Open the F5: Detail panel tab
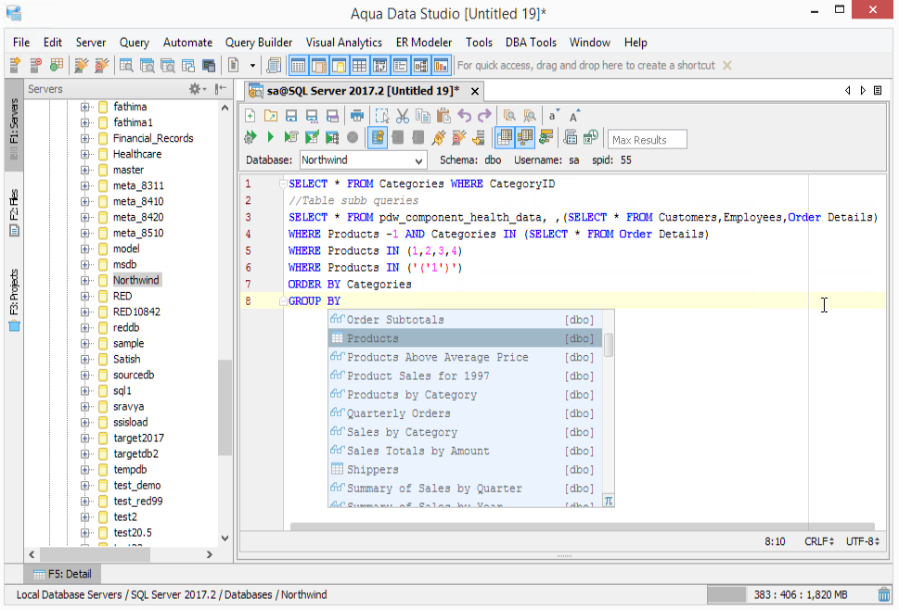Image resolution: width=899 pixels, height=610 pixels. coord(61,574)
